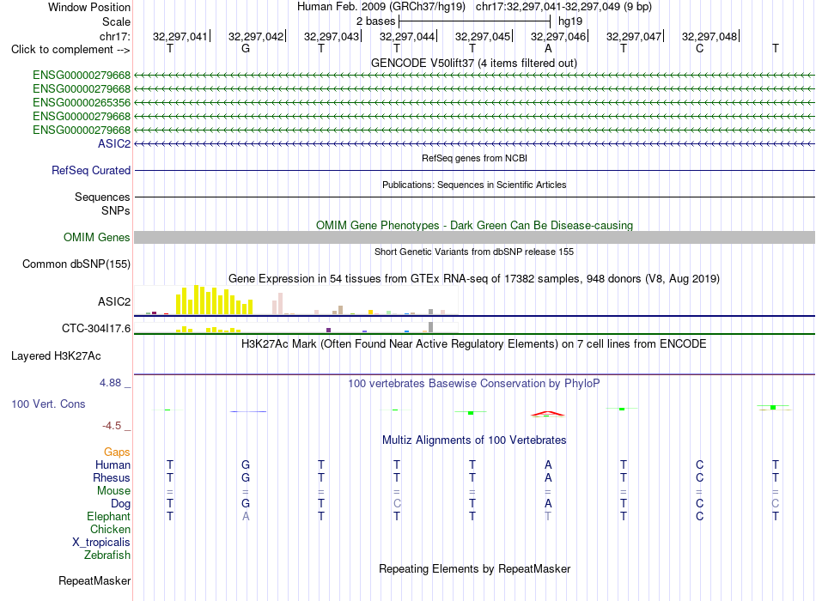Click the CTC-304I17.6 expression label
The height and width of the screenshot is (601, 816).
96,328
